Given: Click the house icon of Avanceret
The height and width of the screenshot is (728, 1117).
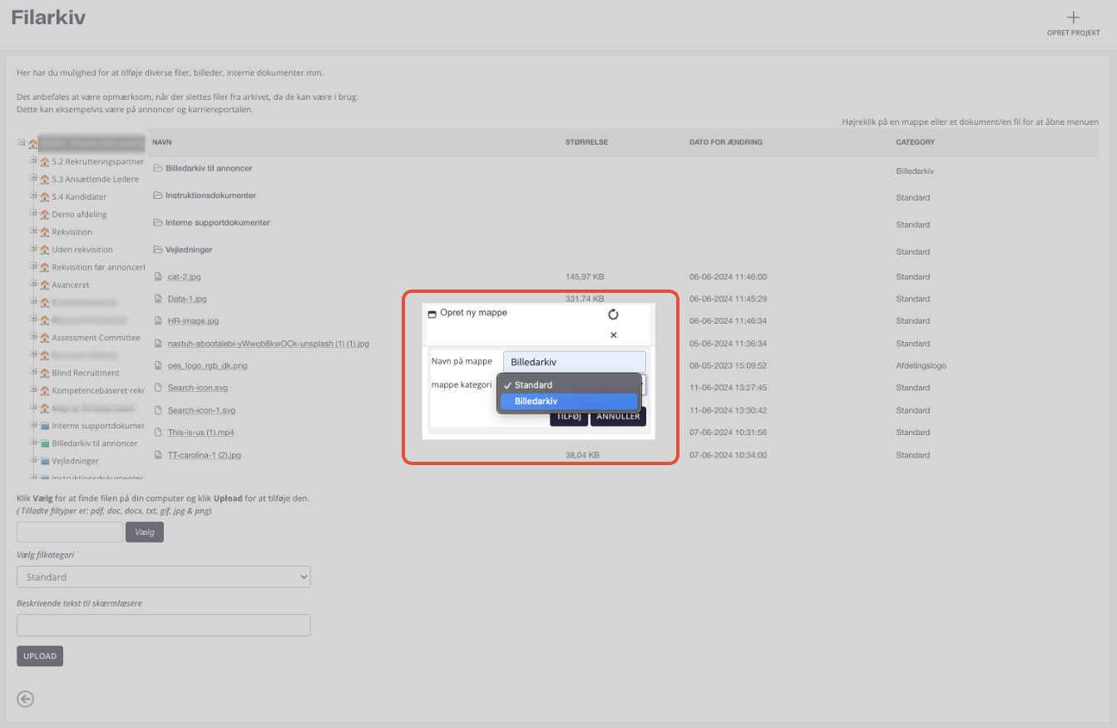Looking at the screenshot, I should tap(45, 285).
